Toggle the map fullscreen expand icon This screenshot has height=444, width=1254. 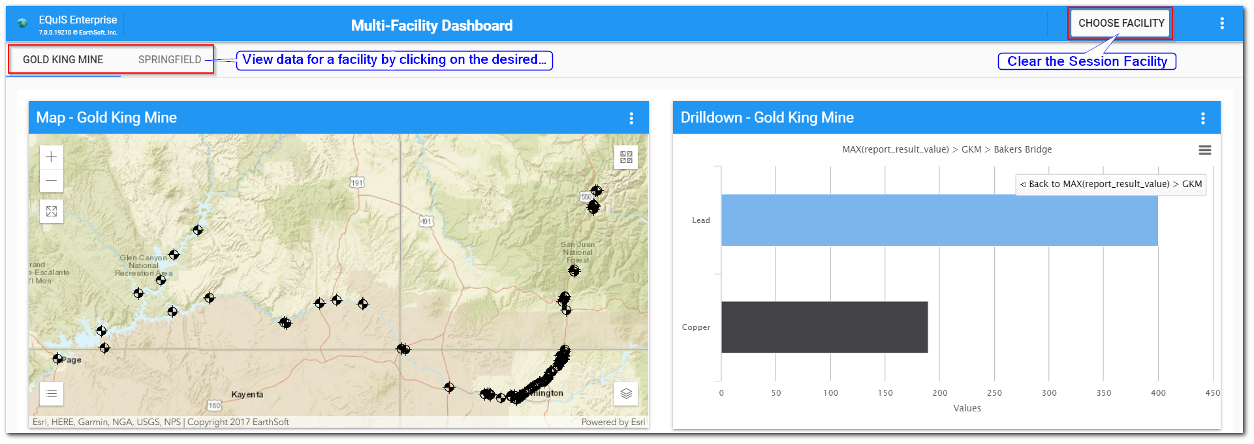(52, 211)
